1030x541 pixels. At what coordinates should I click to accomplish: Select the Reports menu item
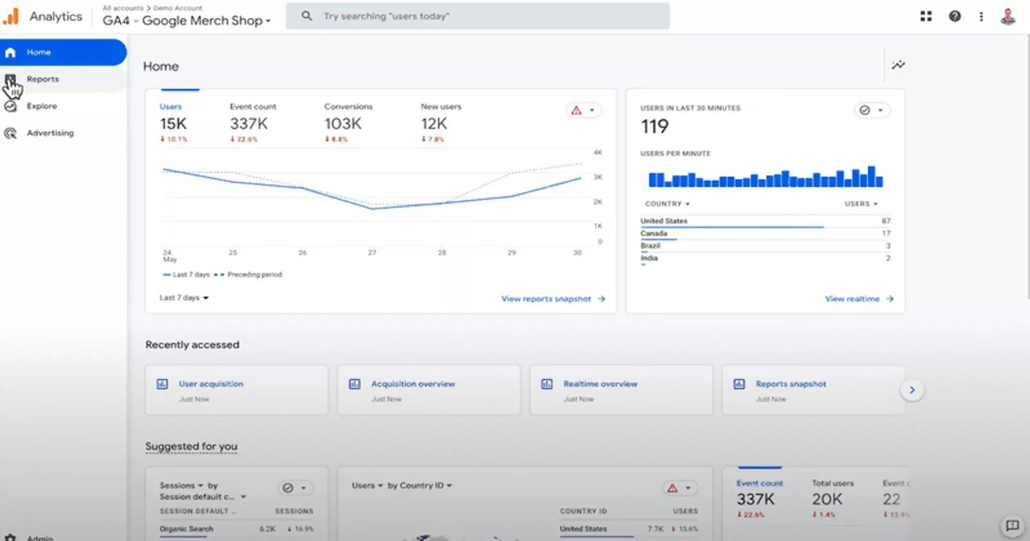[42, 78]
